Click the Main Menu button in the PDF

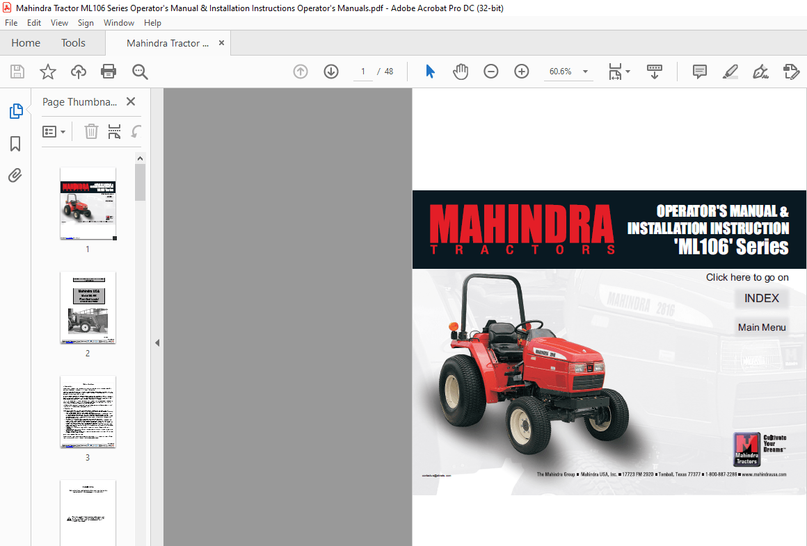click(761, 326)
